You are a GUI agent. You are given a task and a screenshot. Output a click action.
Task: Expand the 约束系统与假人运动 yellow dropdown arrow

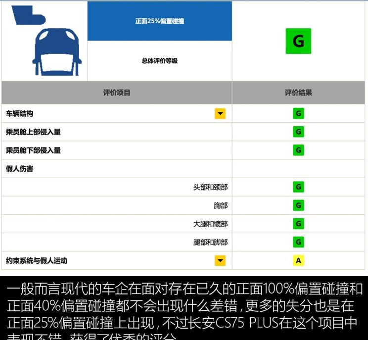click(220, 260)
